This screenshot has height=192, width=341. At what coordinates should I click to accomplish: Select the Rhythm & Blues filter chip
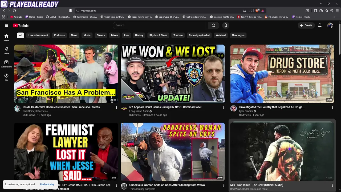158,35
